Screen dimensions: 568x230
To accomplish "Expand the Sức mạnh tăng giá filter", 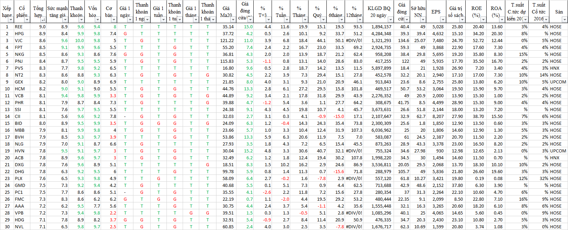I will tap(65, 20).
